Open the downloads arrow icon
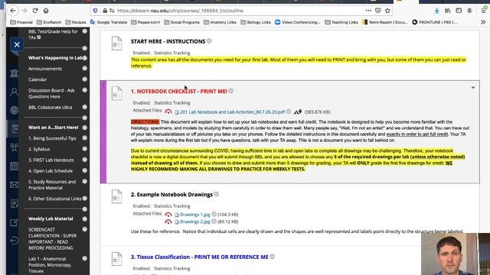 pos(436,11)
